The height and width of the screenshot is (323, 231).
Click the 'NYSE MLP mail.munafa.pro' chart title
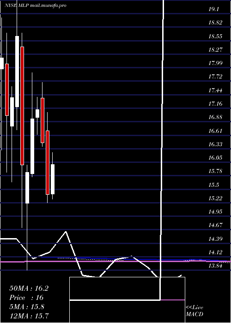pos(36,6)
